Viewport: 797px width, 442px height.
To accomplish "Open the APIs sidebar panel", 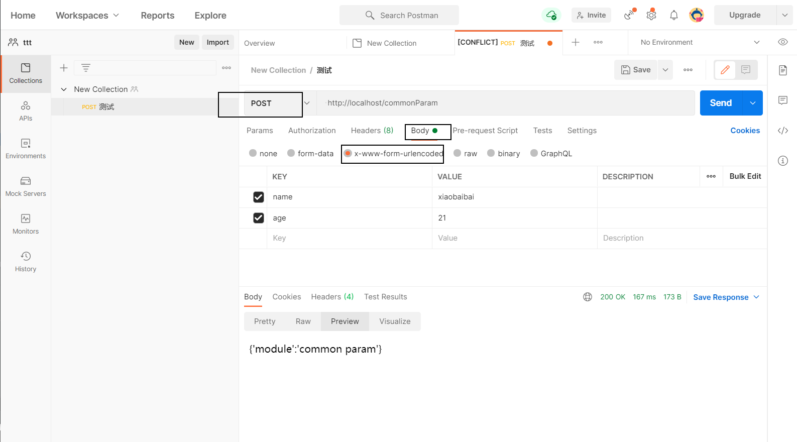I will [x=26, y=112].
